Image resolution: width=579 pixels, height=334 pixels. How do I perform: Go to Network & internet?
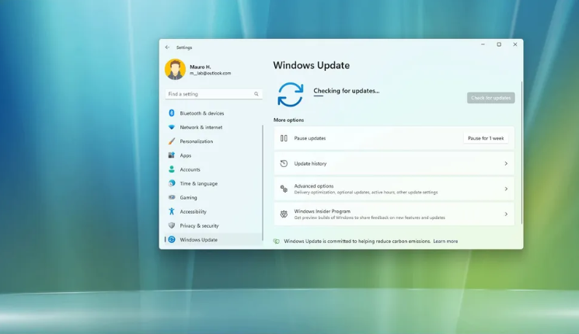214,127
